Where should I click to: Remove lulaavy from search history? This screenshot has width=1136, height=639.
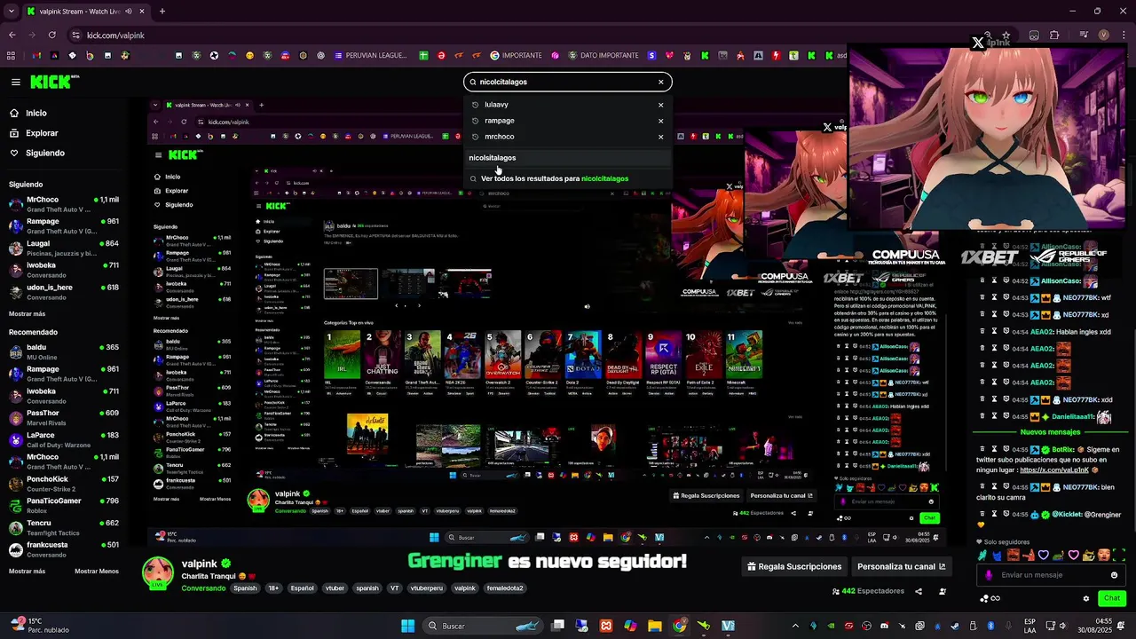[x=660, y=105]
